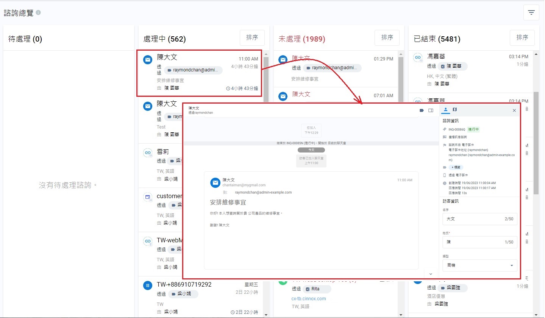545x318 pixels.
Task: Click the clock icon on the TW-+886910719292 card
Action: (x=233, y=312)
